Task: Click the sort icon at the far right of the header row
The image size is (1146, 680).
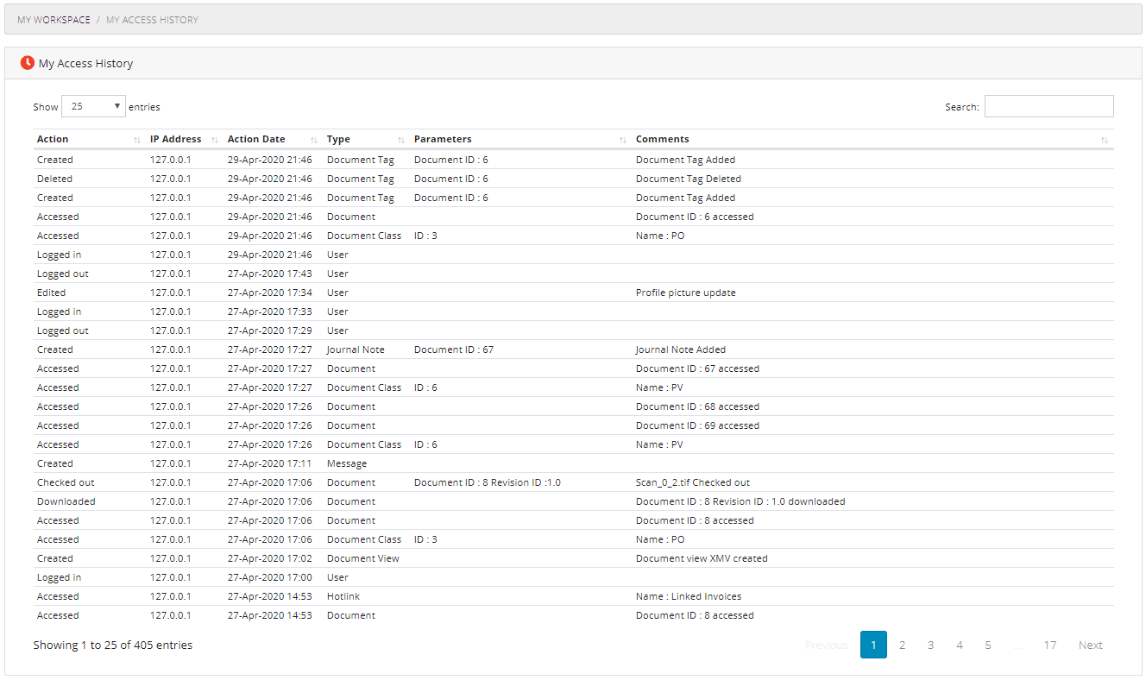Action: click(1105, 139)
